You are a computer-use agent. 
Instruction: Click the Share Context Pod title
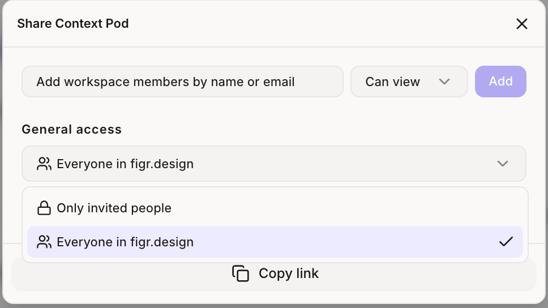click(x=73, y=23)
